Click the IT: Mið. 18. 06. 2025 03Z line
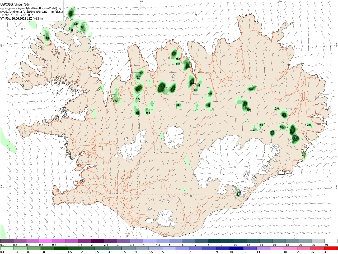Viewport: 338px width, 254px height. pos(16,15)
